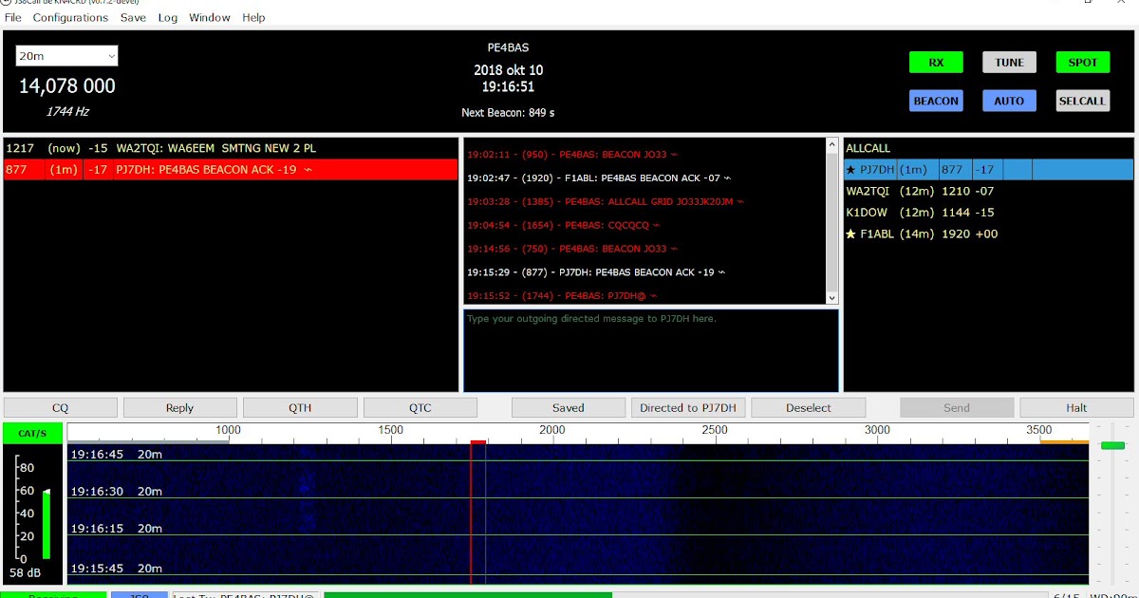Click the star icon beside PJ7DH
The image size is (1139, 598).
click(x=850, y=169)
